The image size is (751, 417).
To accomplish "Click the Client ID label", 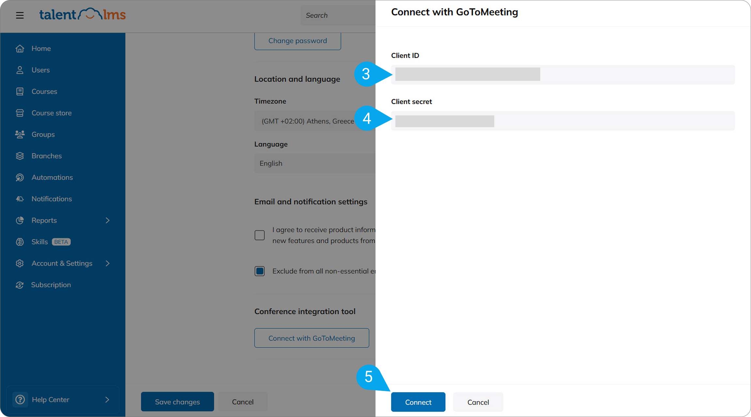I will (x=405, y=55).
